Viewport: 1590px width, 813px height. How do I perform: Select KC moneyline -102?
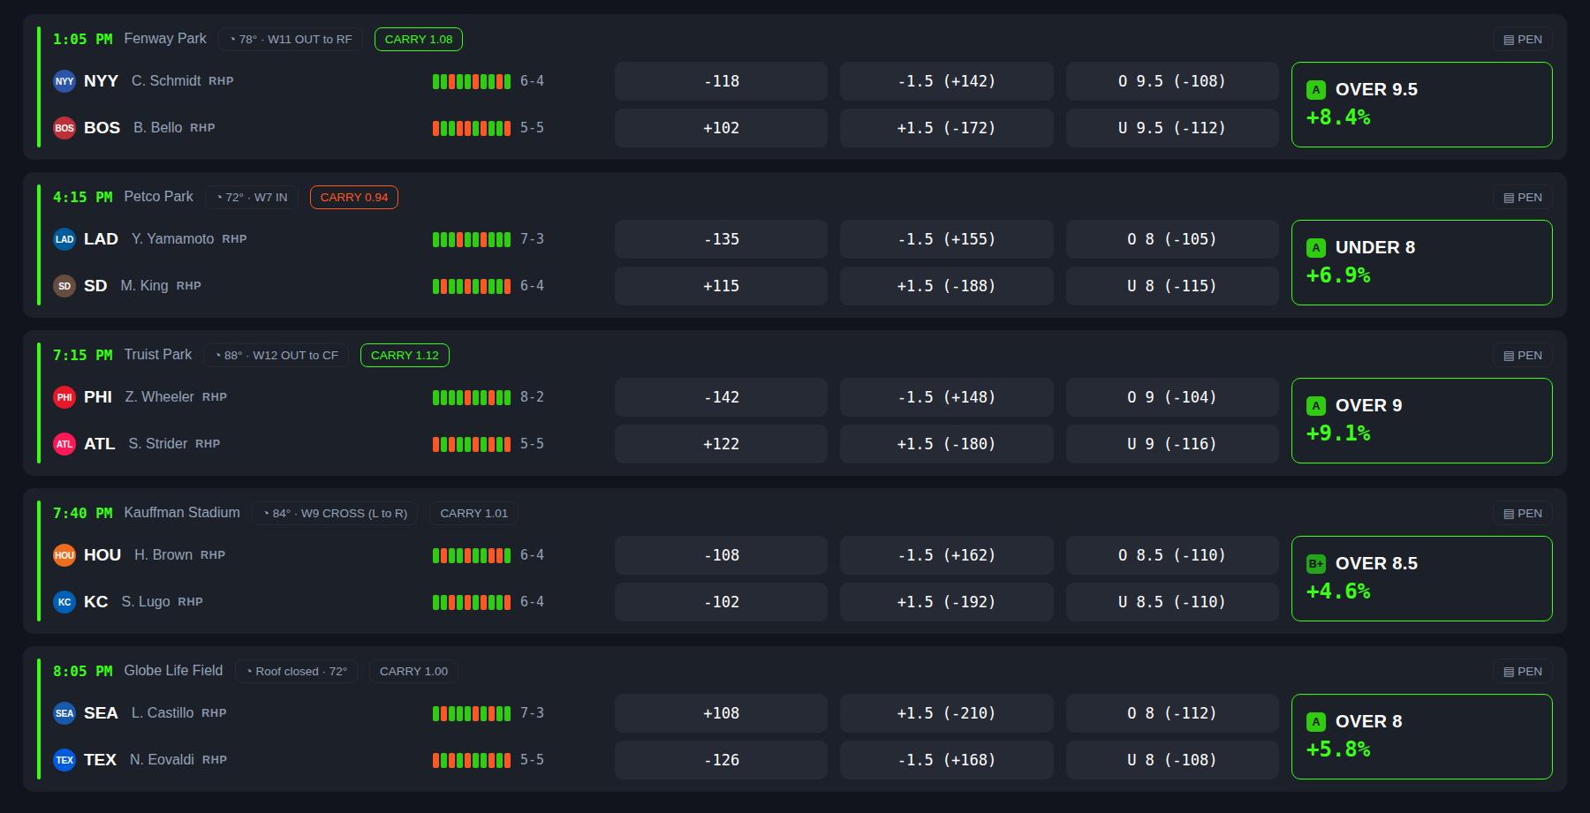721,602
